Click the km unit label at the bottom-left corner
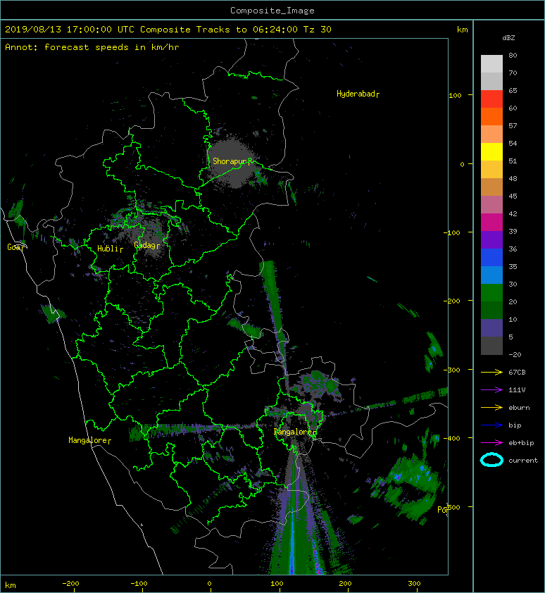 11,585
